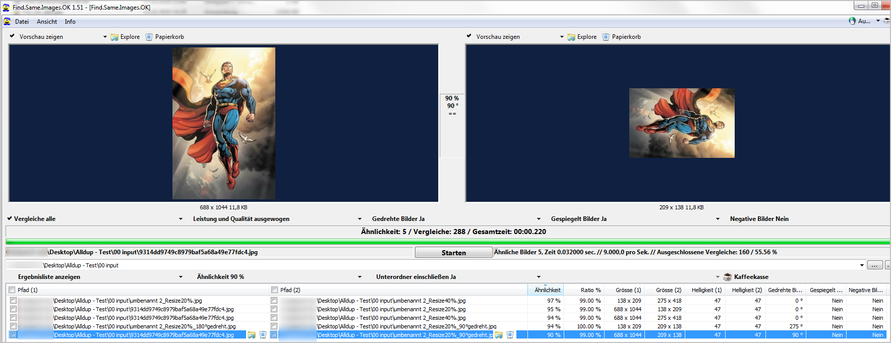Image resolution: width=891 pixels, height=343 pixels.
Task: Open the Info menu
Action: pos(70,22)
